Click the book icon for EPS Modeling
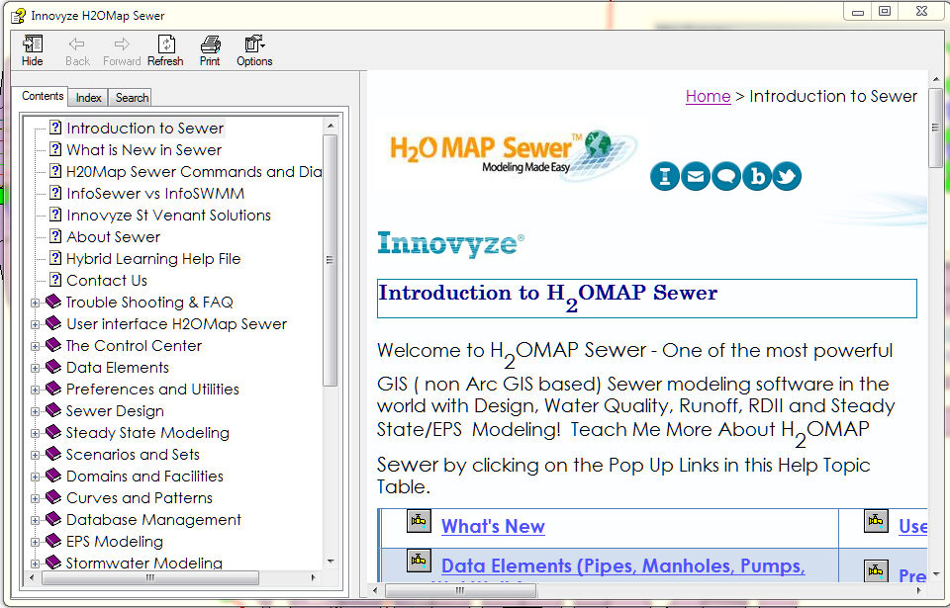The width and height of the screenshot is (950, 608). pos(53,540)
